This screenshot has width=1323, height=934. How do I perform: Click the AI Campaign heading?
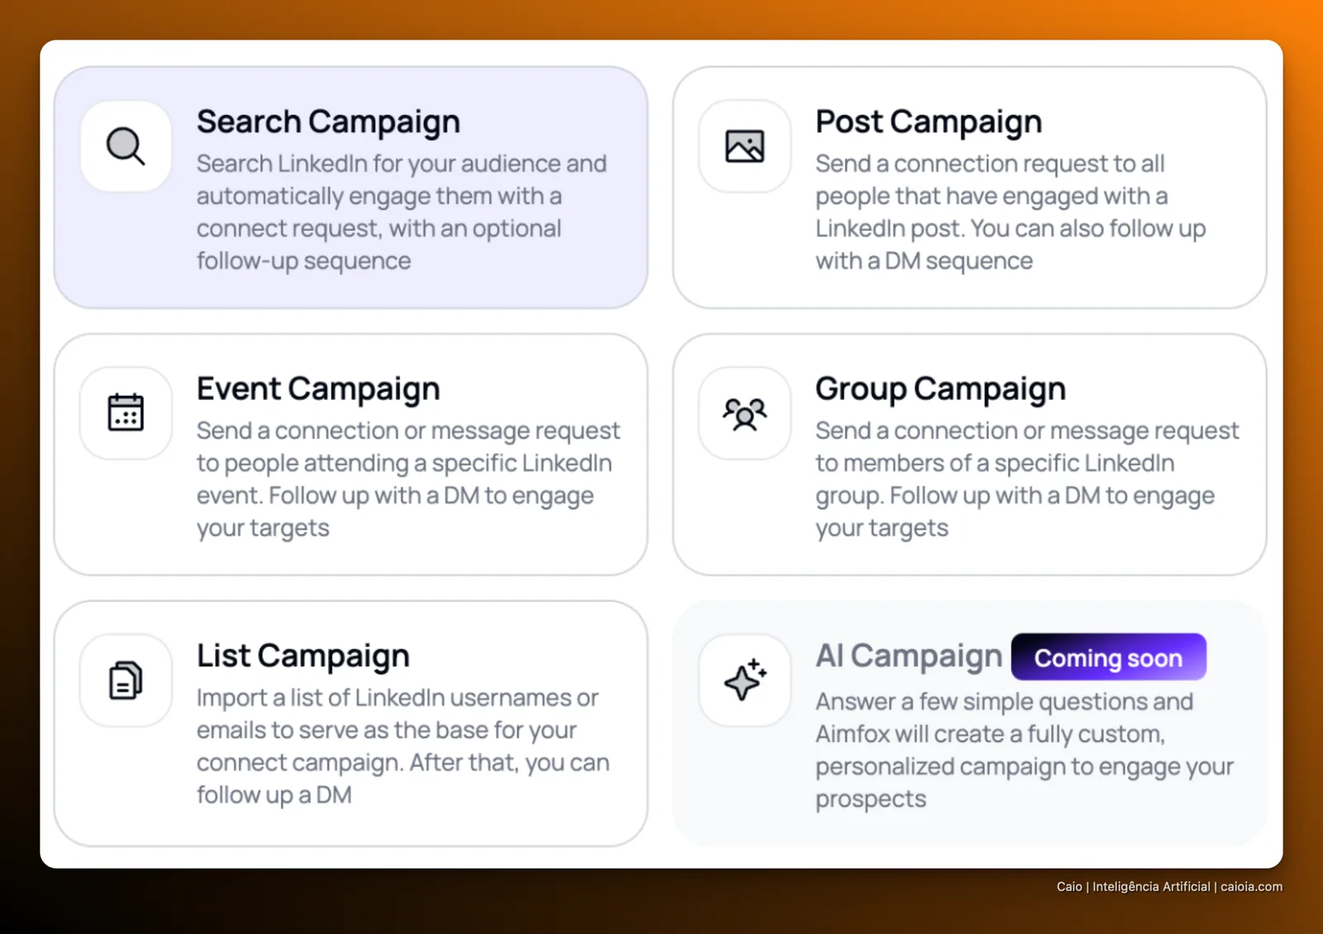tap(909, 655)
